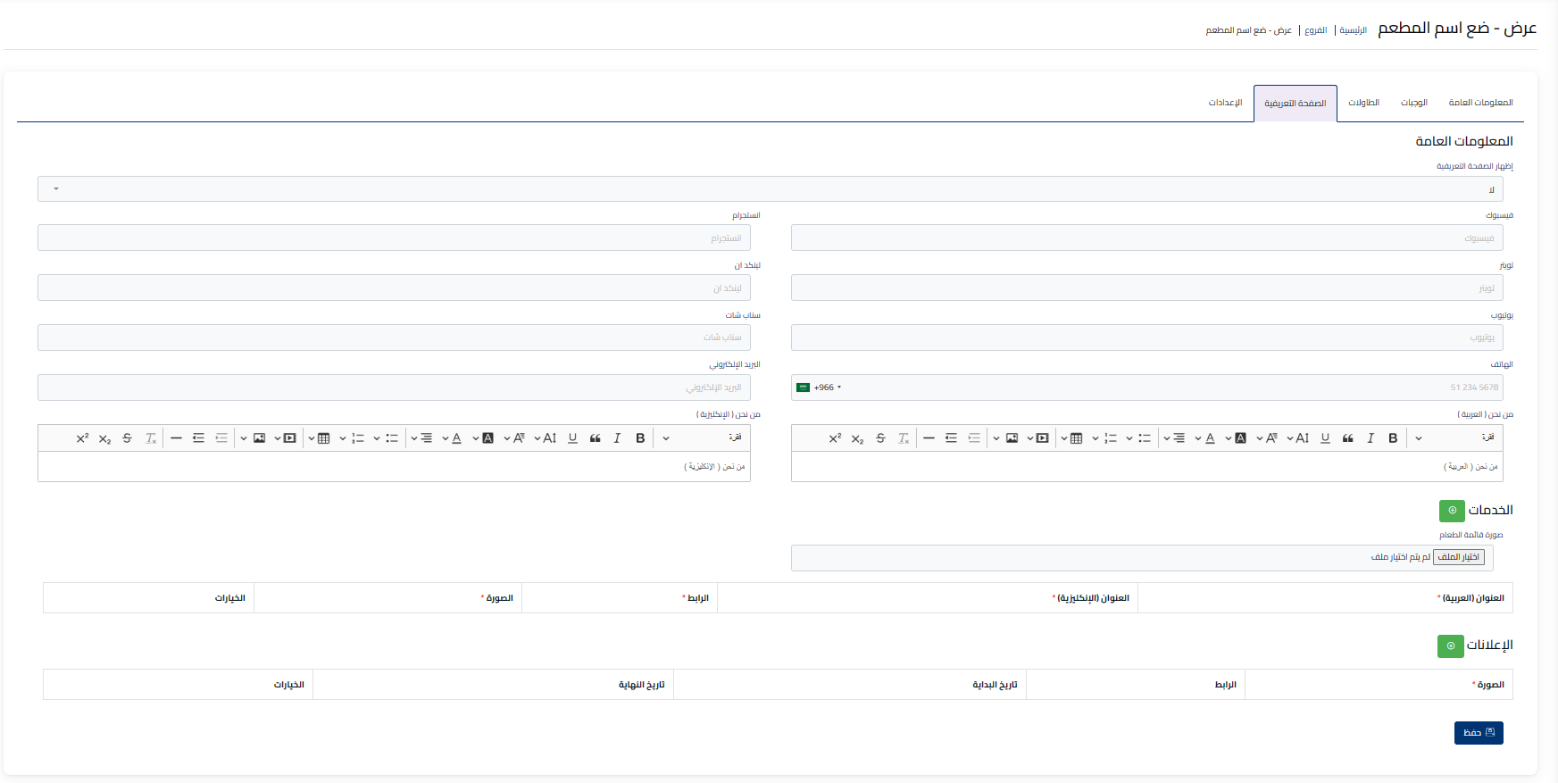Switch to 'الإعدادات' tab
This screenshot has height=783, width=1558.
click(x=1225, y=103)
